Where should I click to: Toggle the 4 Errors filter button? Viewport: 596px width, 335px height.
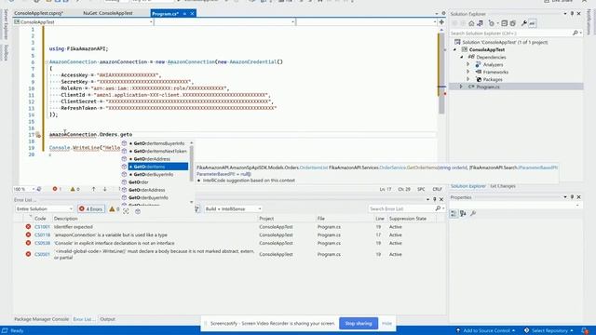tap(91, 208)
